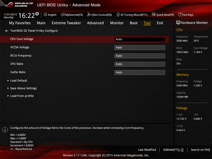Expand Save Above Settings entry
The height and width of the screenshot is (159, 212).
23,88
